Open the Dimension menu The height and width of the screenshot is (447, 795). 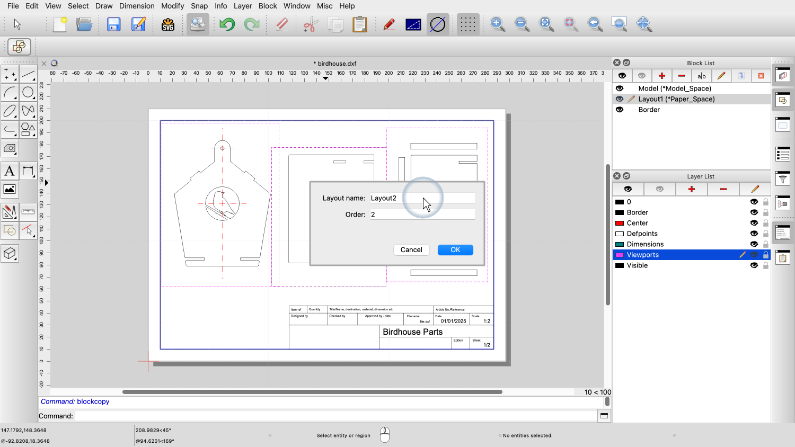137,6
